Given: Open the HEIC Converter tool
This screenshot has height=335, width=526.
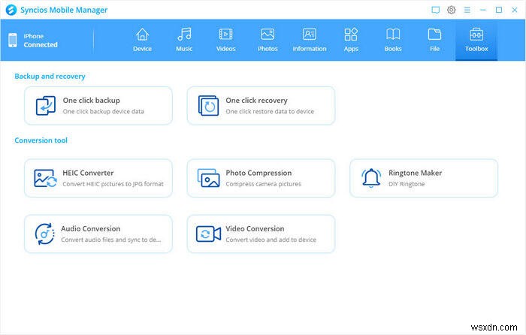Looking at the screenshot, I should [x=98, y=178].
